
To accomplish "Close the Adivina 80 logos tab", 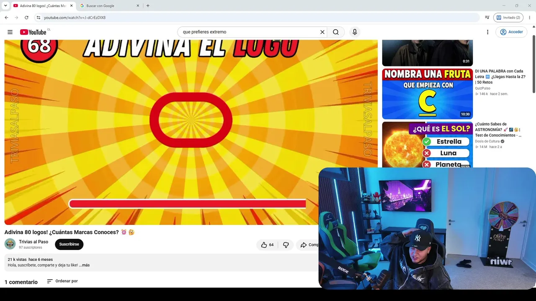I will (70, 6).
